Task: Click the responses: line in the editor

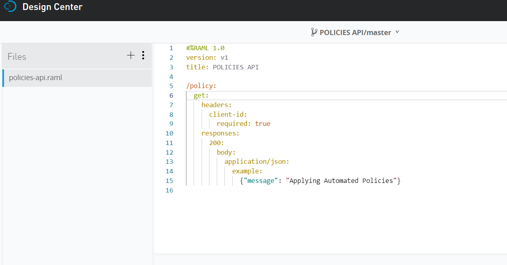Action: pos(220,133)
